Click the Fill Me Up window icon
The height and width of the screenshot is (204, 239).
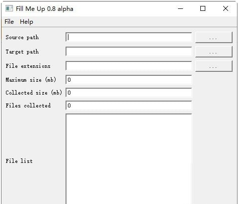[9, 8]
